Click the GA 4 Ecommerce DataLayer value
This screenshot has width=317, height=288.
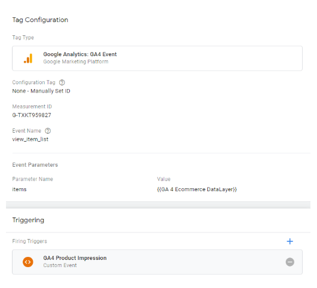tap(197, 189)
